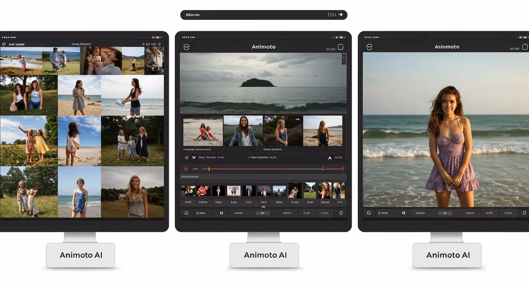
Task: Toggle the small dot switch in the top pill bar
Action: (341, 14)
